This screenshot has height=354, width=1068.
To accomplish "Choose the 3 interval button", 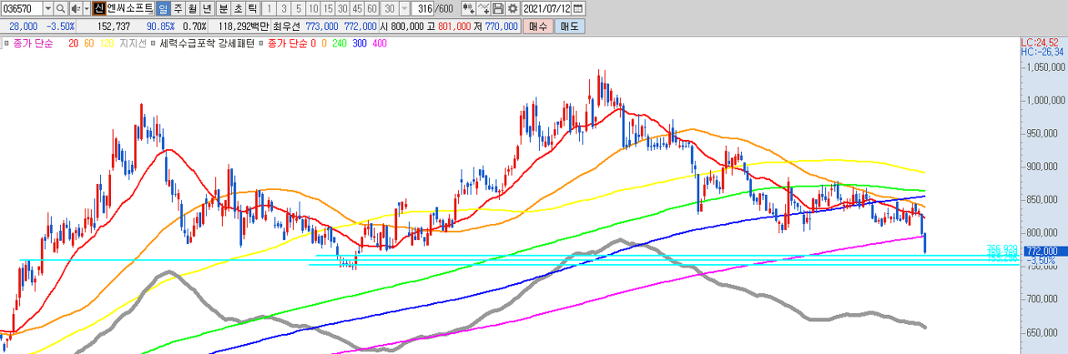I will coord(284,8).
